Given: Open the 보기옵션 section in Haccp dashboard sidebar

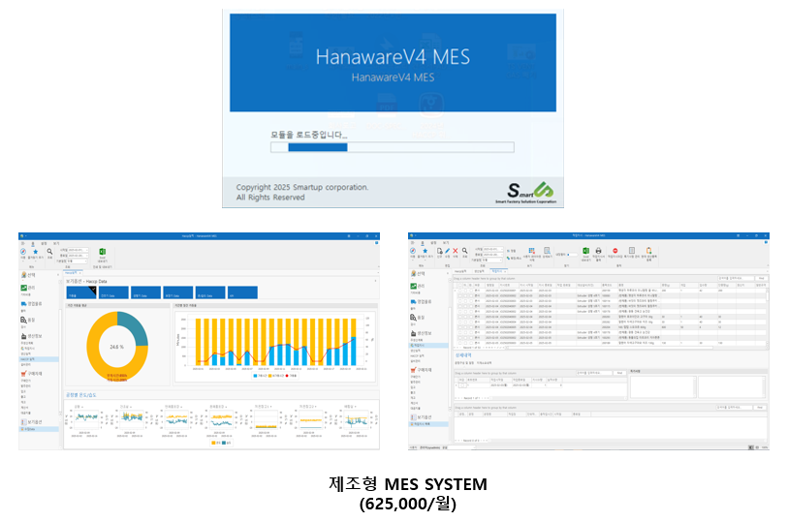Looking at the screenshot, I should point(31,422).
